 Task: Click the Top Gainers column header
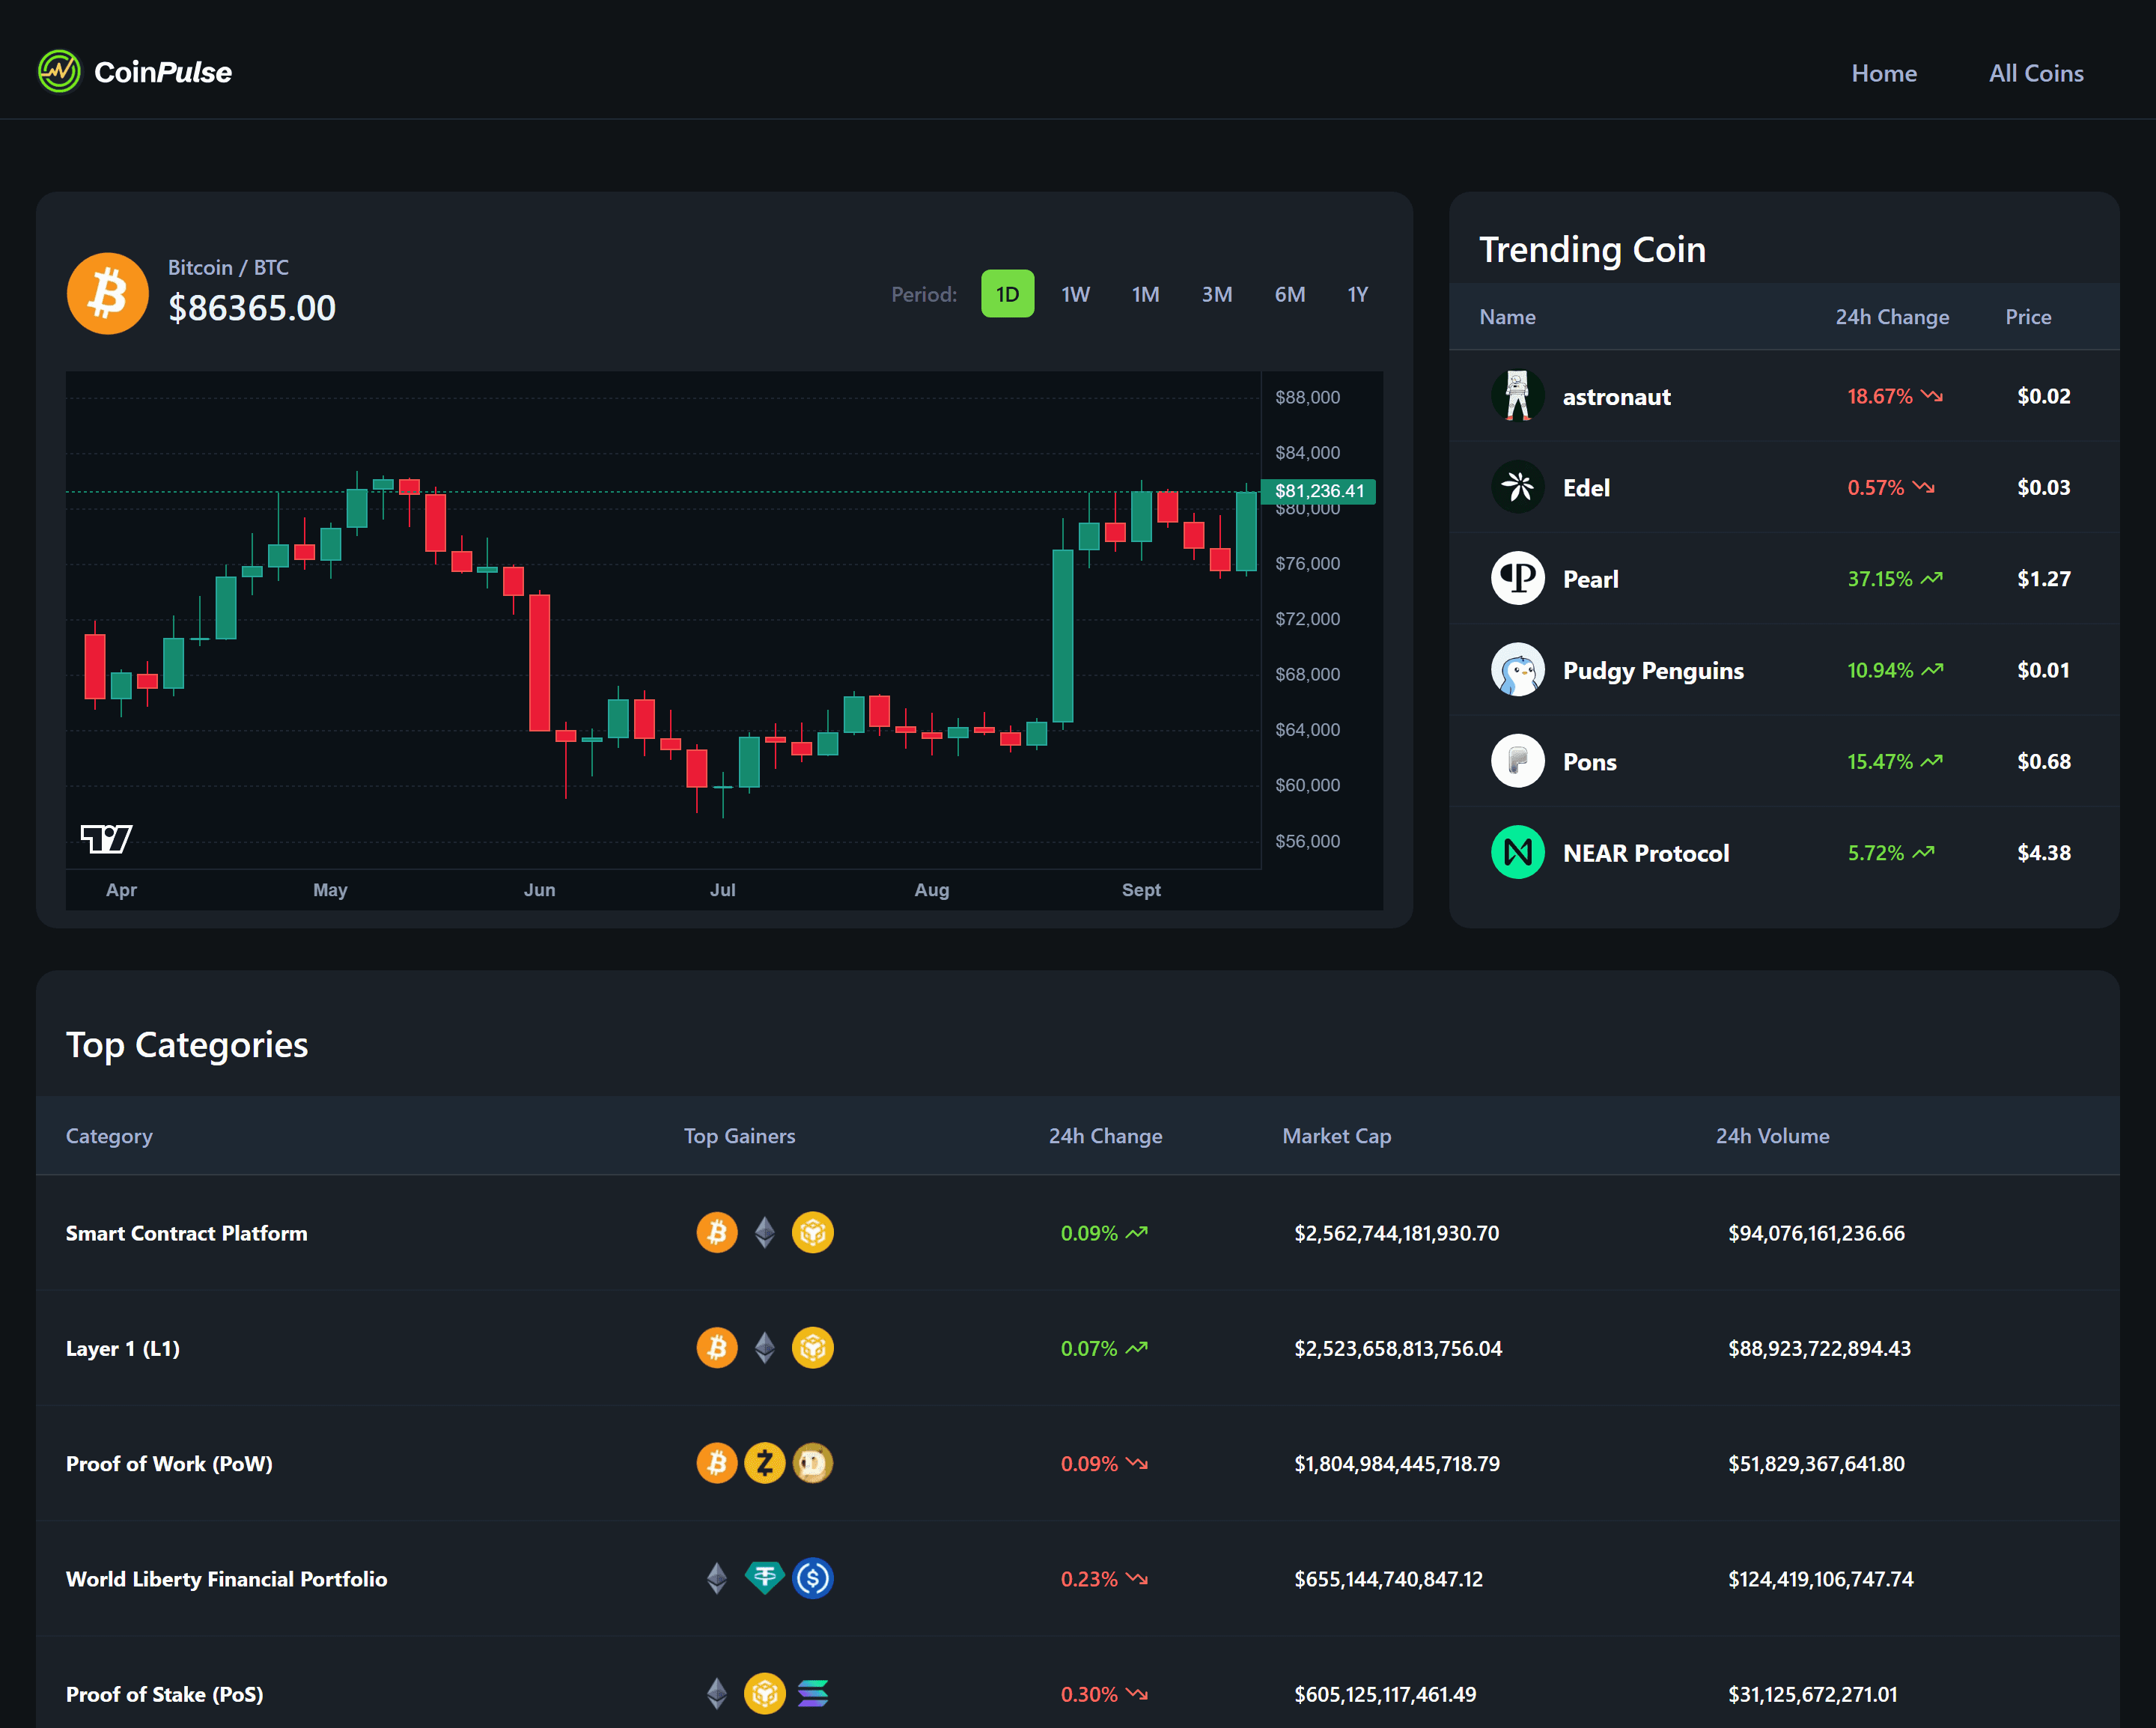pyautogui.click(x=739, y=1136)
